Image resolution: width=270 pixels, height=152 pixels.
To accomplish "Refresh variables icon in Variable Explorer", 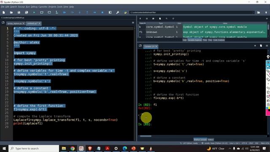I will 173,19.
